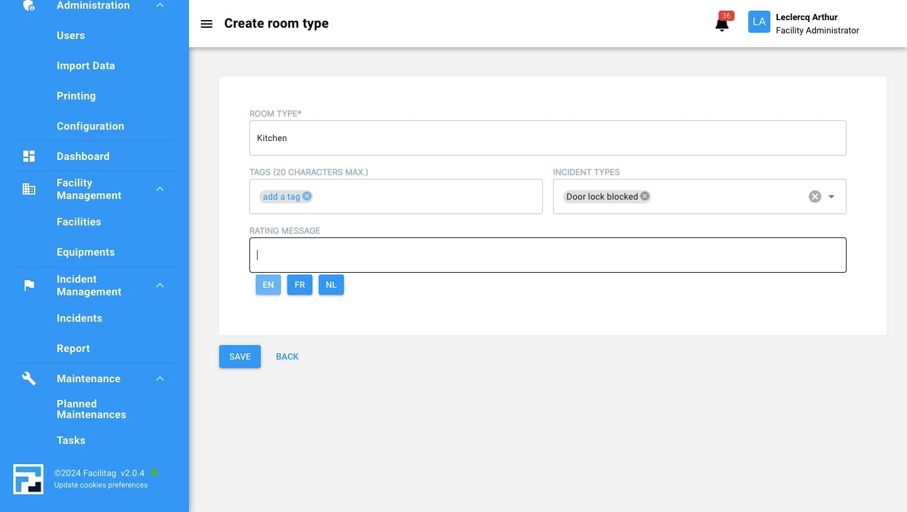Clear all selected incident types
This screenshot has height=512, width=907.
tap(814, 196)
